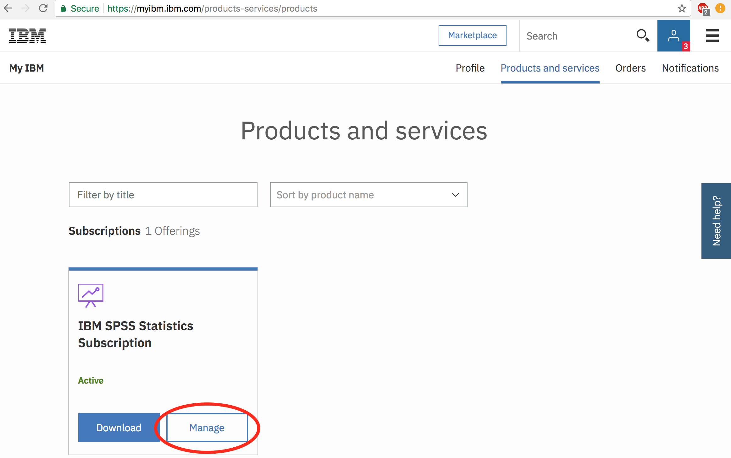The image size is (731, 458).
Task: Click the browser address bar URL
Action: pos(212,8)
